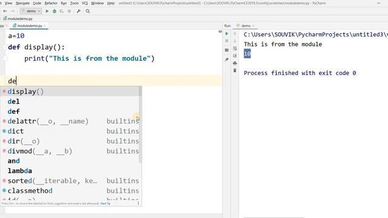Screen dimensions: 388x218
Task: Click Restore Layout icon in Run panel
Action: coord(227,50)
